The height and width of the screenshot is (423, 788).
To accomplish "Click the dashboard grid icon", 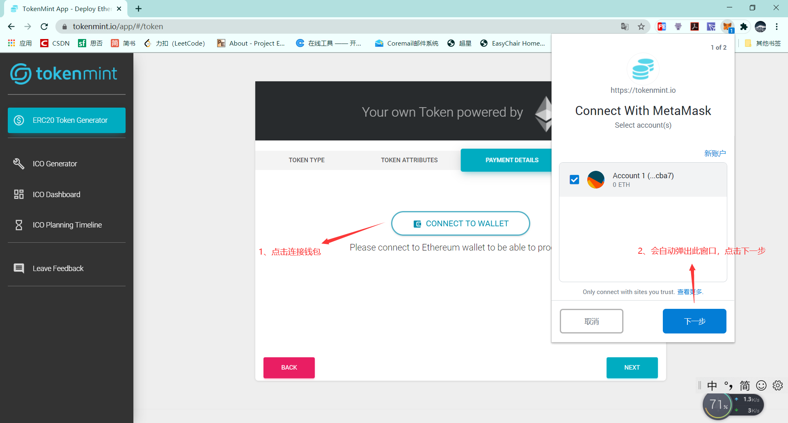I will coord(19,194).
